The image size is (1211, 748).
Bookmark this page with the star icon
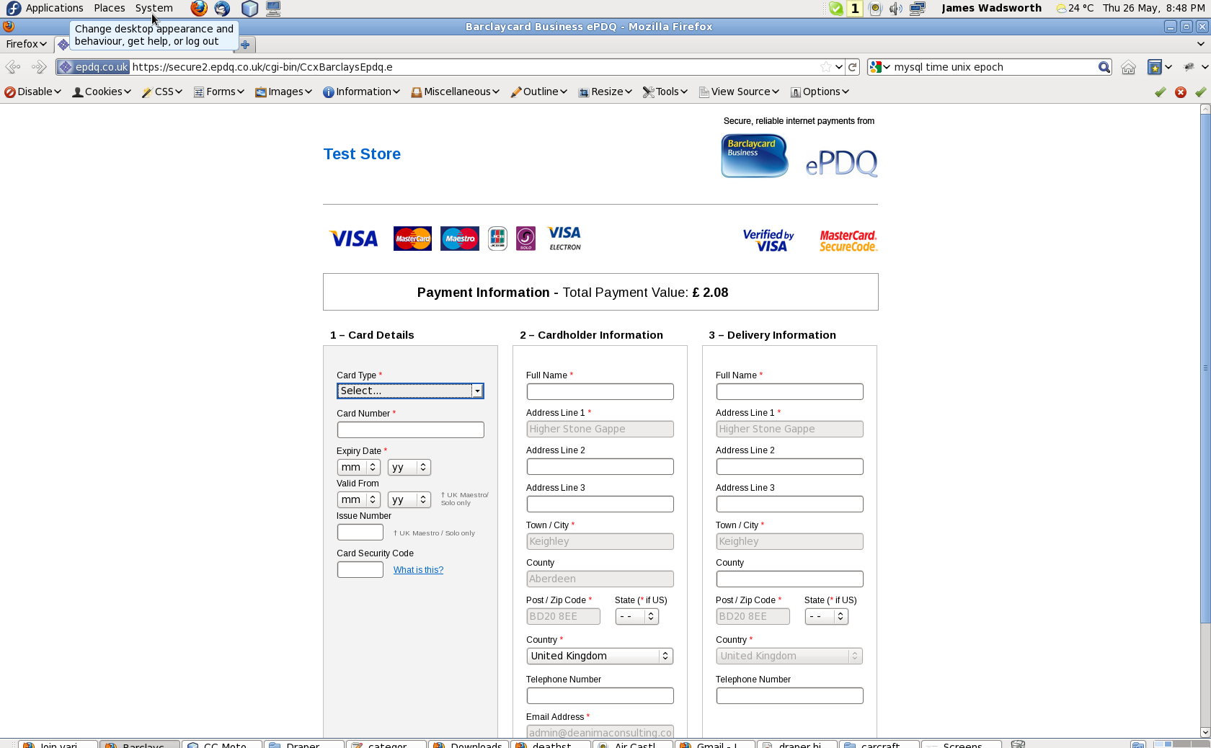[x=826, y=67]
